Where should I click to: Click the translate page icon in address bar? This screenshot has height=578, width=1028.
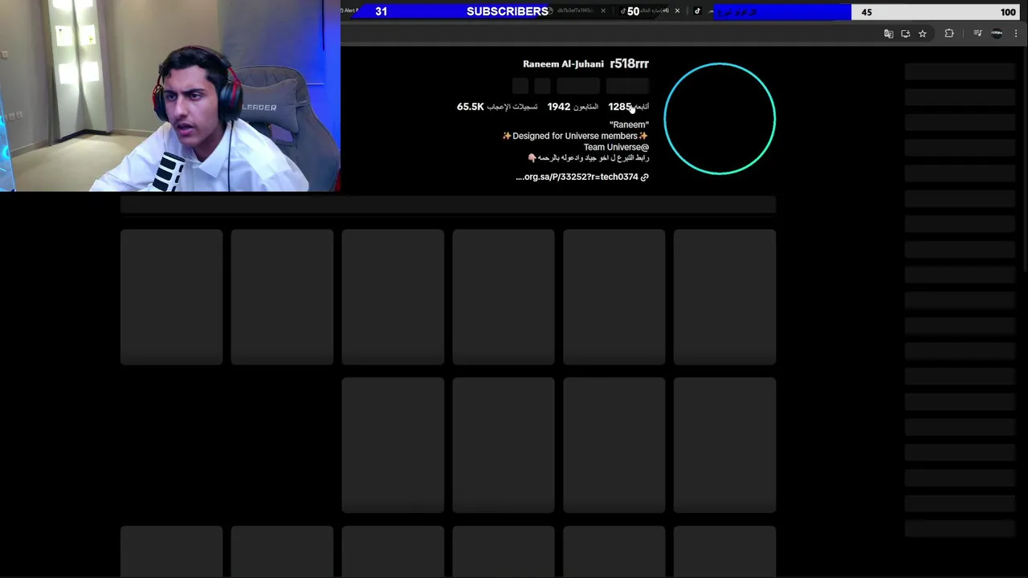coord(888,34)
